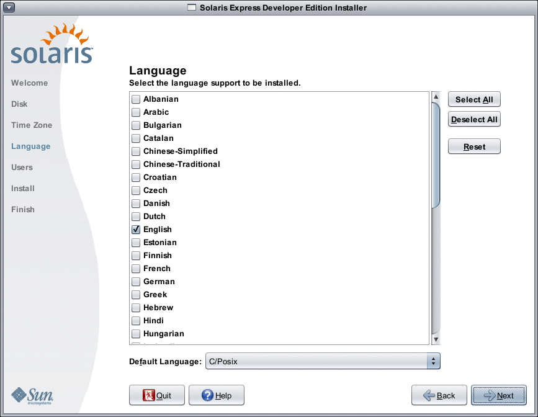Go to the Time Zone step
538x417 pixels.
pos(31,125)
